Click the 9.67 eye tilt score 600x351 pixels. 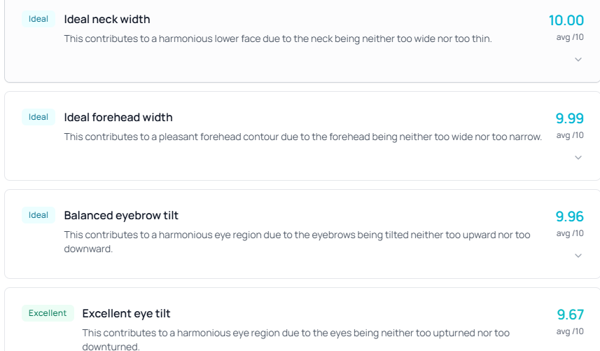570,315
